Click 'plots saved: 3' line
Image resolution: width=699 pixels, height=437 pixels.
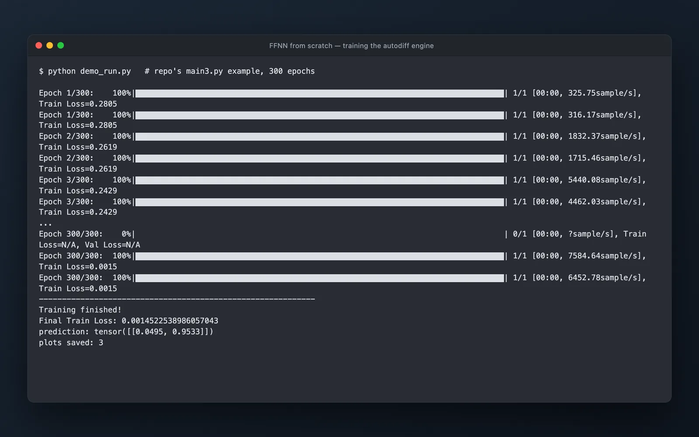point(71,343)
